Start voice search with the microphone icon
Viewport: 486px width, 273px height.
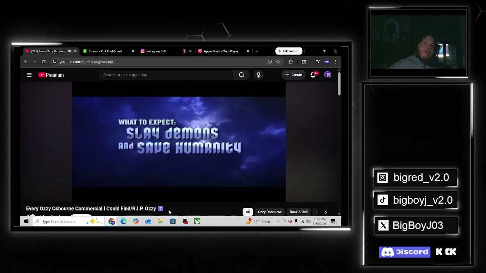point(259,75)
